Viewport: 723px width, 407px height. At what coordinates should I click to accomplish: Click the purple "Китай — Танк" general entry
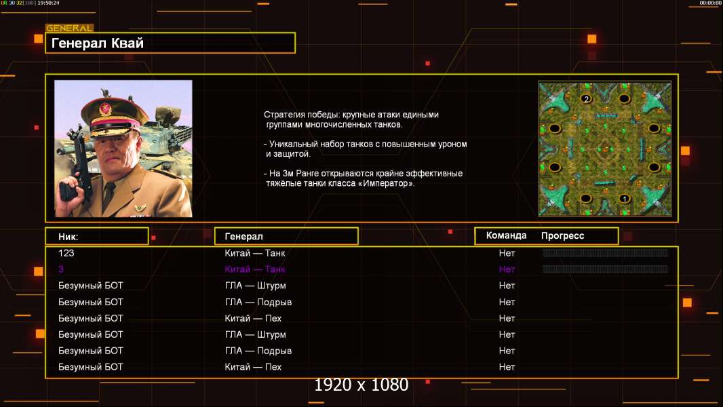coord(254,269)
